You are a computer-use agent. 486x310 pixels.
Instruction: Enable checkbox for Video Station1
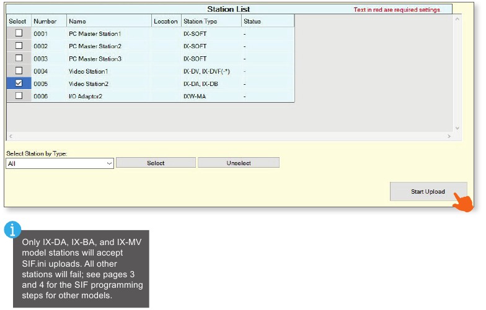19,71
